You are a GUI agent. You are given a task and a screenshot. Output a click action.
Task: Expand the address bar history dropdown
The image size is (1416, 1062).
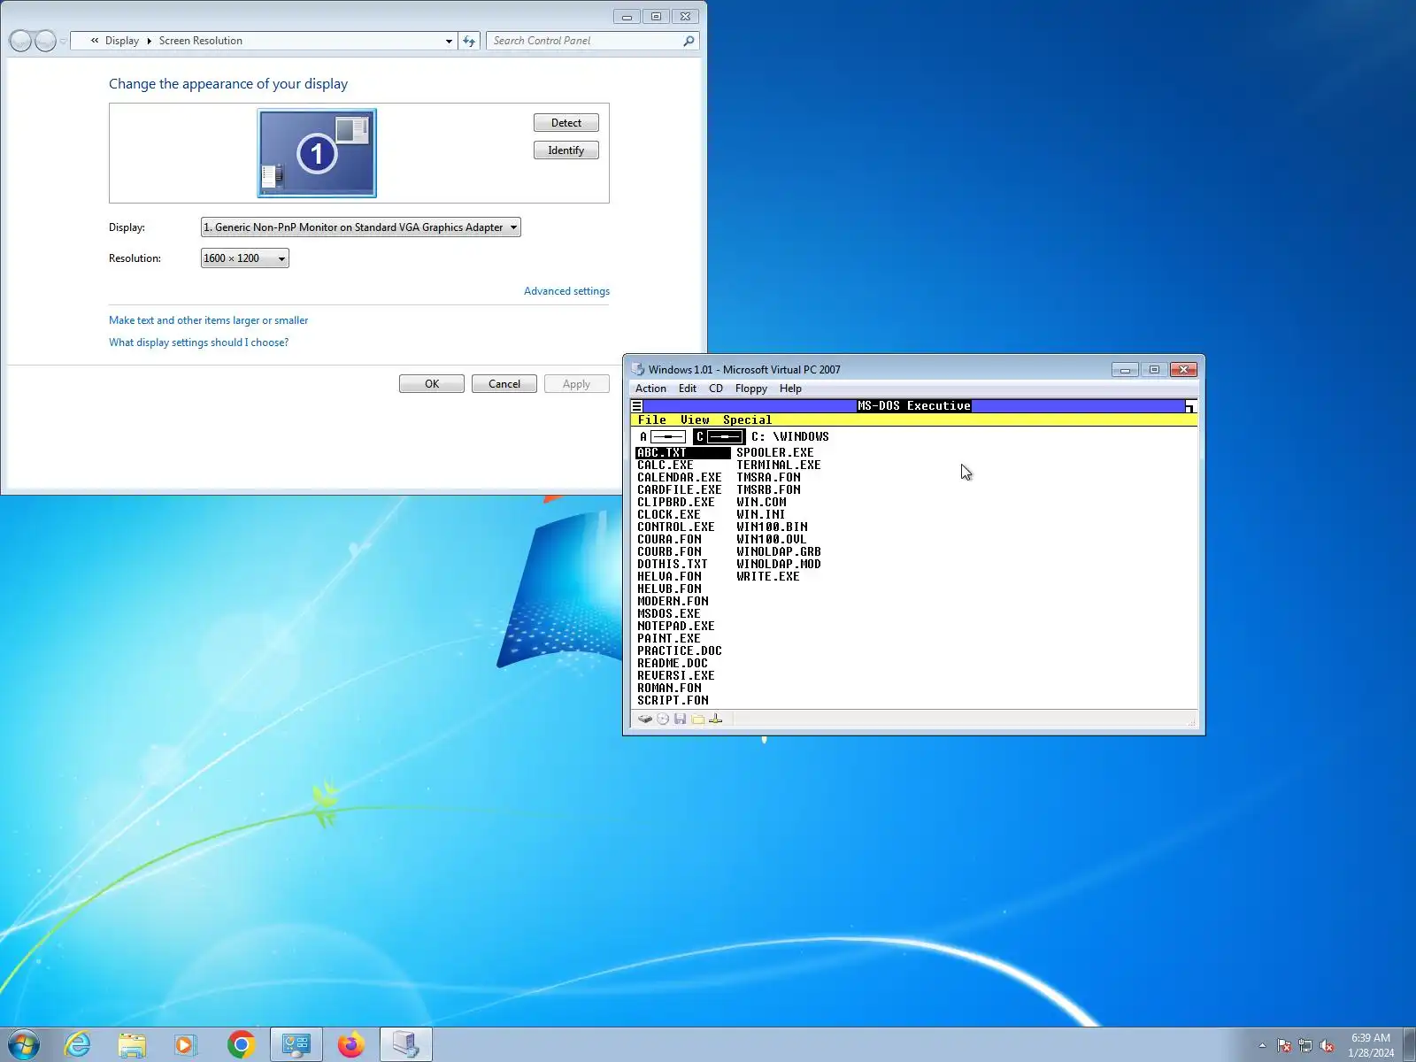pyautogui.click(x=449, y=41)
